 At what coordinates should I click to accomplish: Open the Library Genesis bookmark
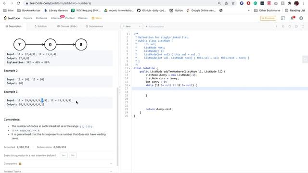56,11
